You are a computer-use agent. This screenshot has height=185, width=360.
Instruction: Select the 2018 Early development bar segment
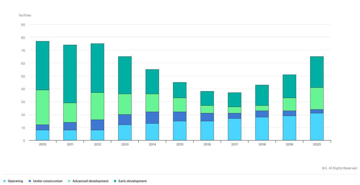262,95
